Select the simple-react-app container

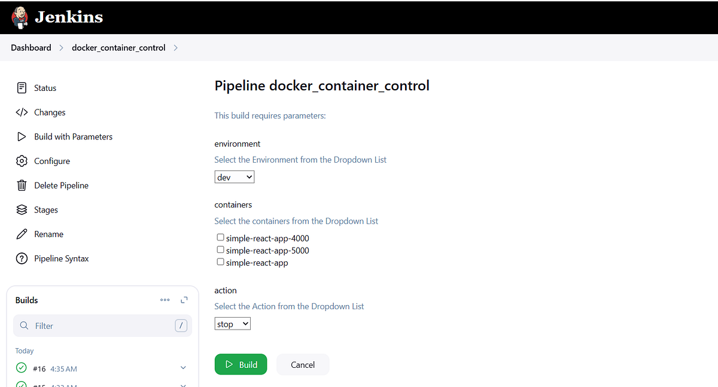[220, 261]
